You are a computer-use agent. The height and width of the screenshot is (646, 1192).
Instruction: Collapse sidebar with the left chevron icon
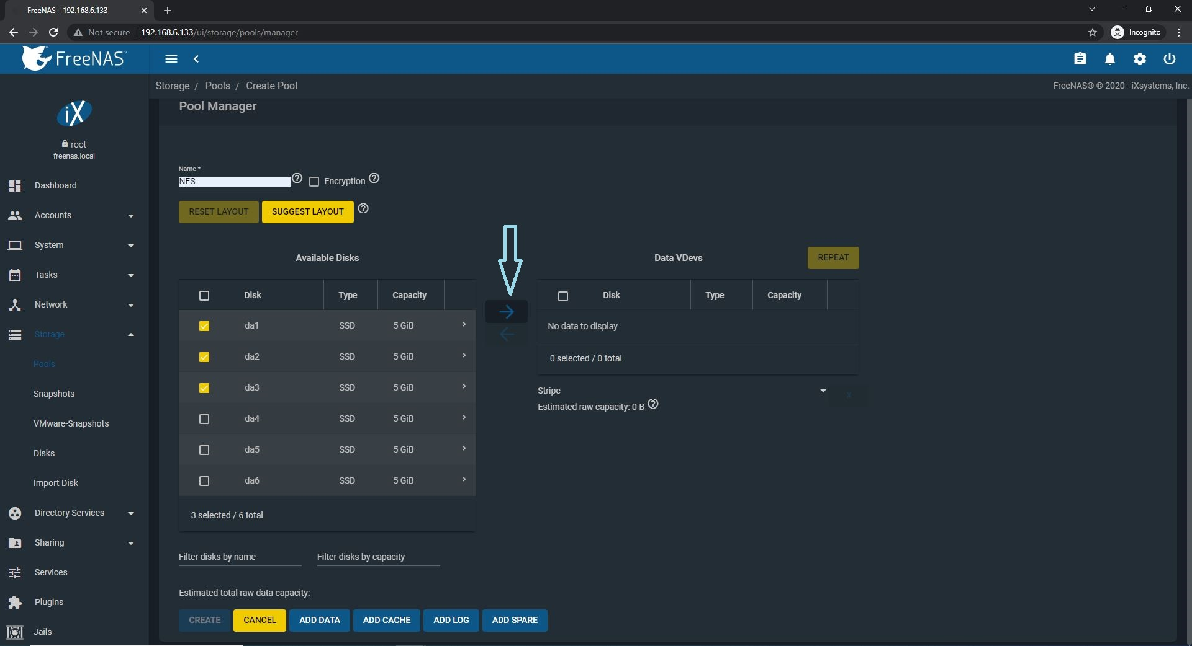tap(196, 59)
